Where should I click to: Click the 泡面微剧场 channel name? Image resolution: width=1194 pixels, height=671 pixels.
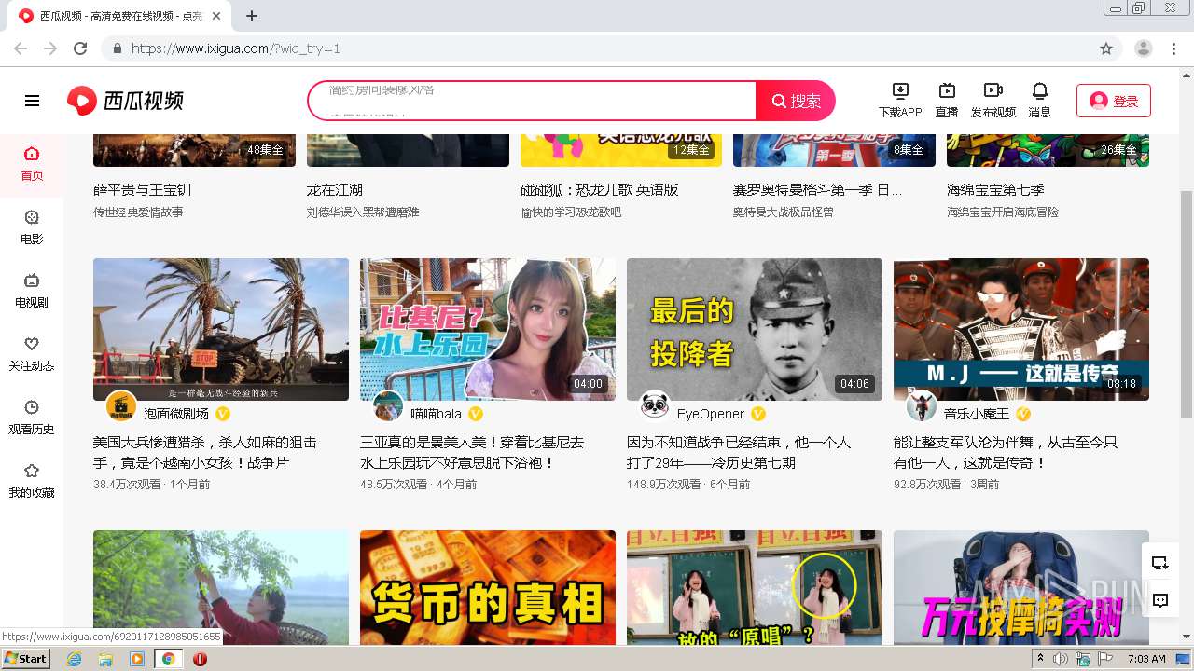176,414
